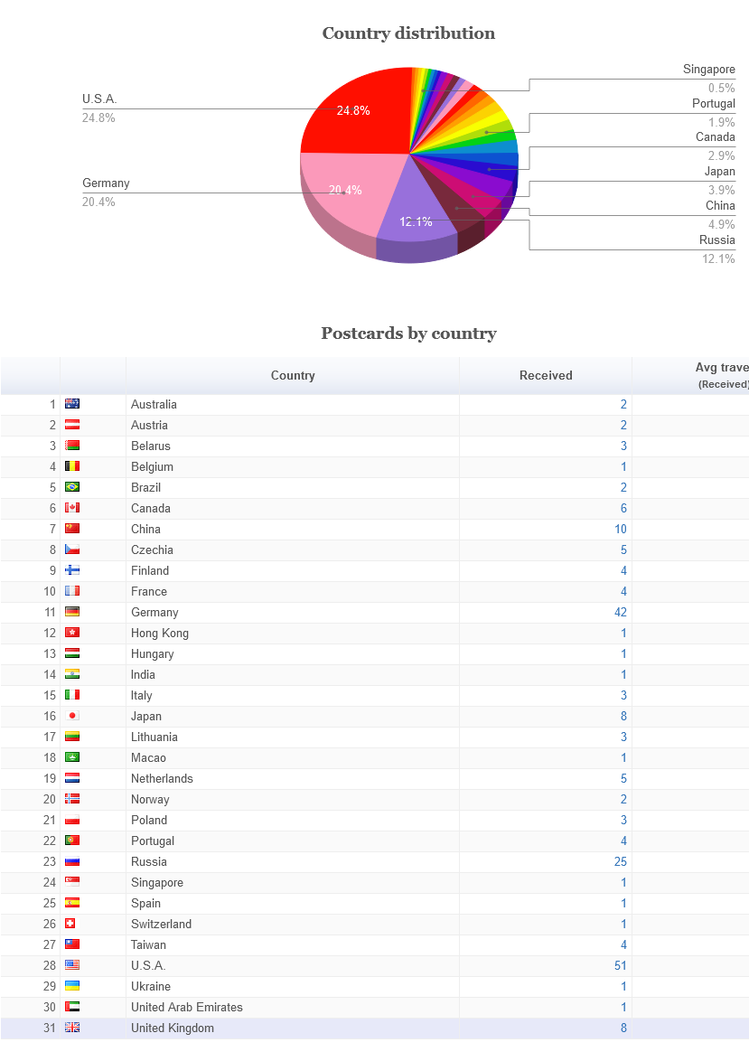
Task: Open China's 10 received postcards link
Action: 621,529
